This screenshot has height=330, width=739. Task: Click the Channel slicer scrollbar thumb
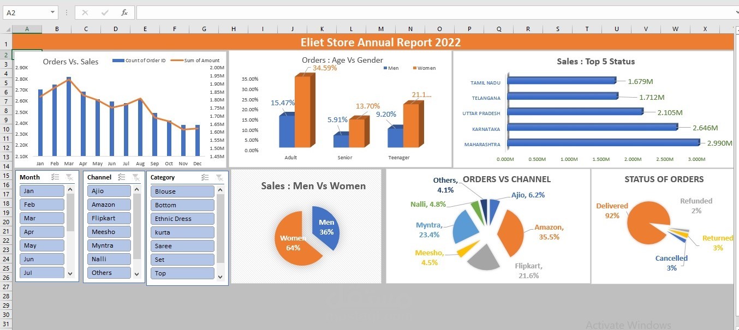pos(137,226)
